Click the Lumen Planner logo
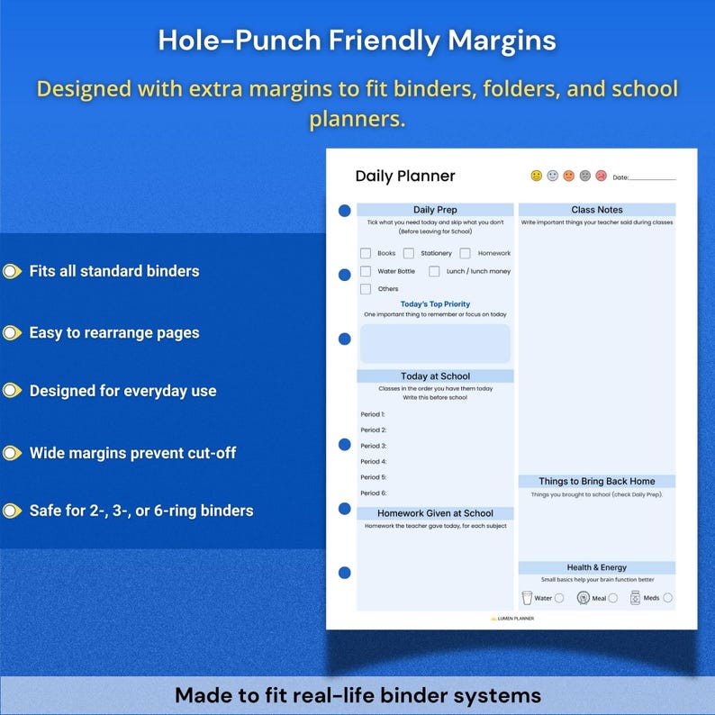715x715 pixels. pyautogui.click(x=512, y=619)
